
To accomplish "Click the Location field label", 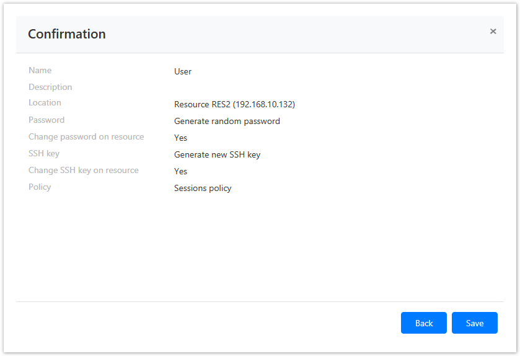I will pyautogui.click(x=45, y=103).
